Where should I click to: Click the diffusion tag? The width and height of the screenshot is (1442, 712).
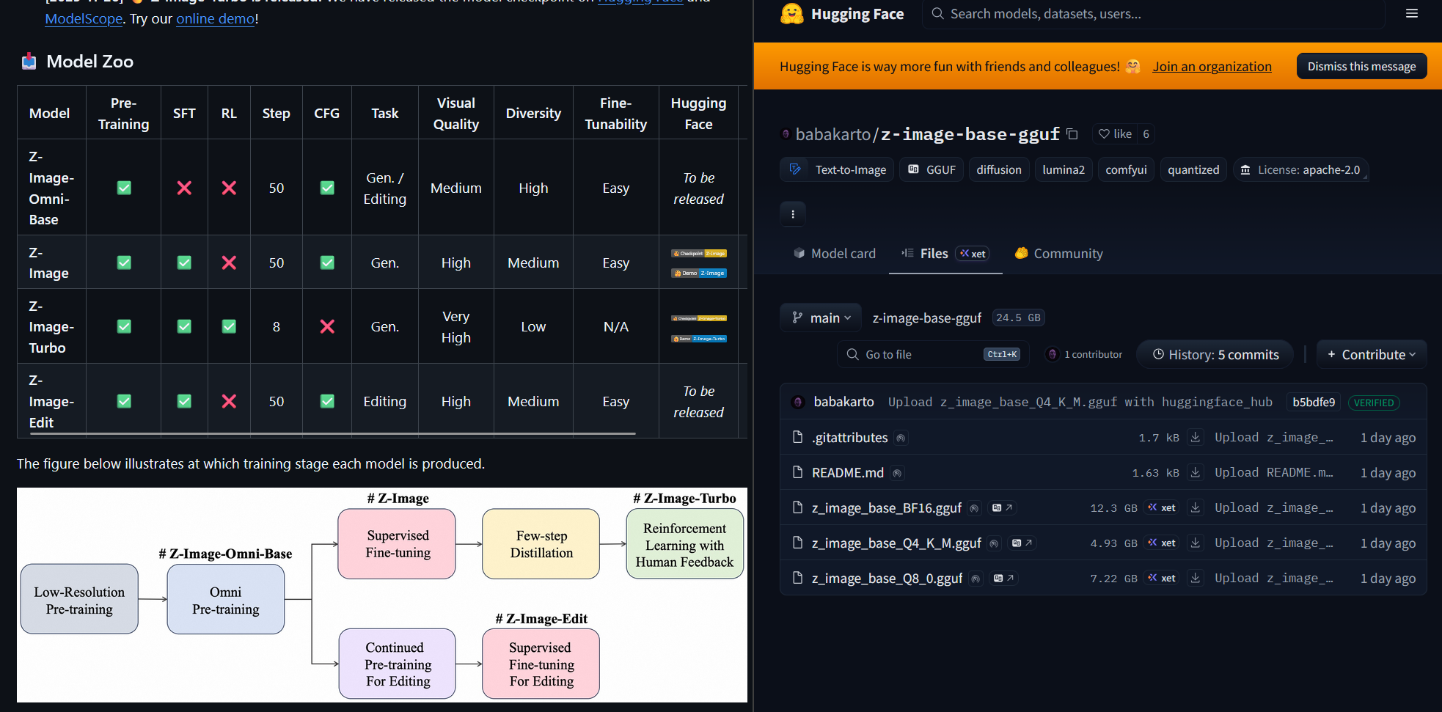(999, 169)
